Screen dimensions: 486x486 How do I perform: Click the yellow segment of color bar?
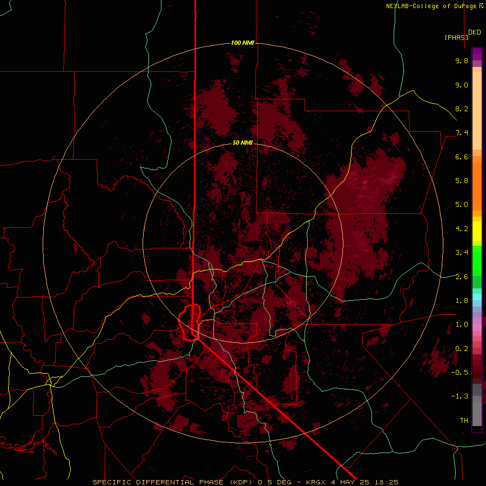point(477,231)
